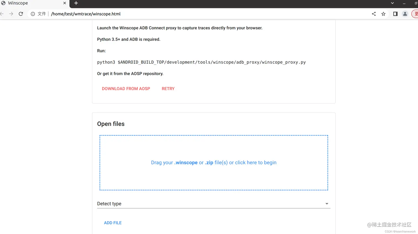Click 'Python 3.5+ and ADB is required.' text
This screenshot has height=234, width=418.
[129, 39]
